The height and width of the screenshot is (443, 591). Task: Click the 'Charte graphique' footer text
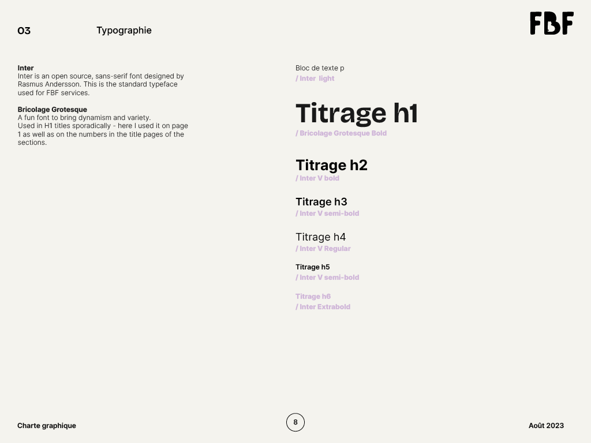[x=47, y=426]
